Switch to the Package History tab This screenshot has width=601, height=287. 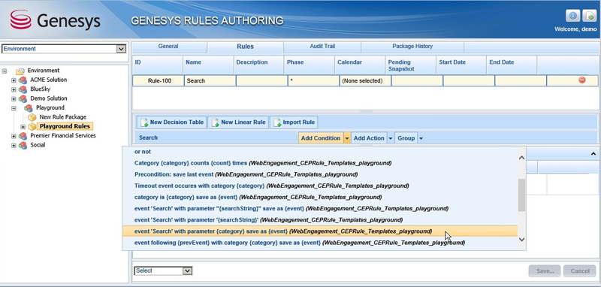pyautogui.click(x=412, y=47)
